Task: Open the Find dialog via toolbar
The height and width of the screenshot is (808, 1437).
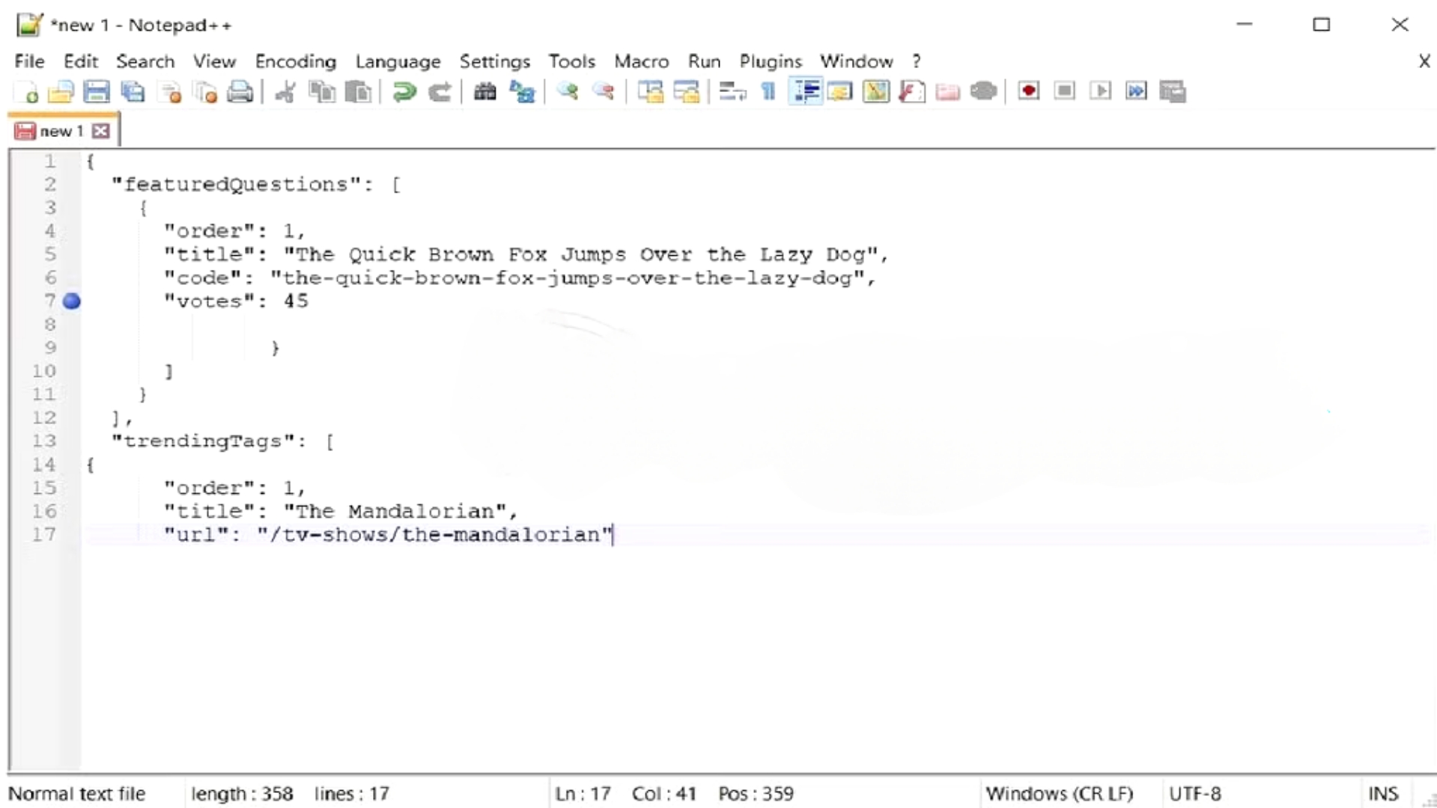Action: tap(484, 91)
